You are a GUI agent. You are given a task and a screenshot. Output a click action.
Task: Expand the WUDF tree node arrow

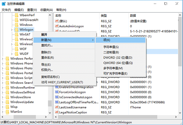(12, 54)
